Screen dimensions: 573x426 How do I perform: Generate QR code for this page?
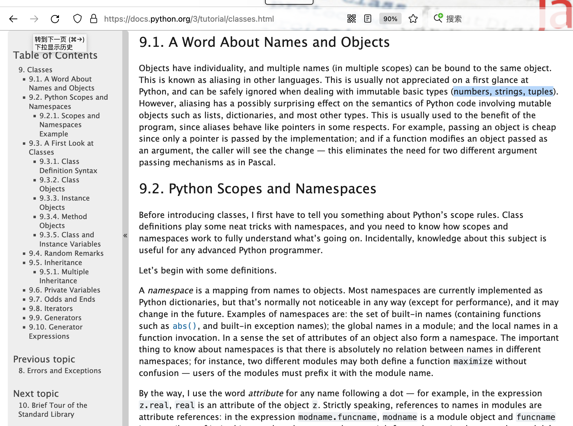point(352,19)
